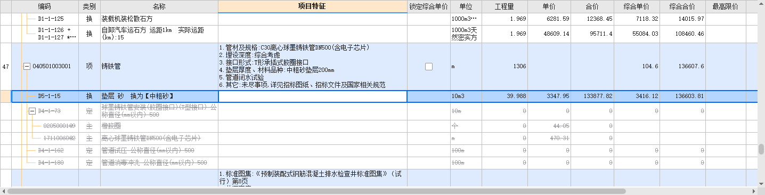Select the 0205000109 code row
Viewport: 765px width, 195px height.
point(59,126)
